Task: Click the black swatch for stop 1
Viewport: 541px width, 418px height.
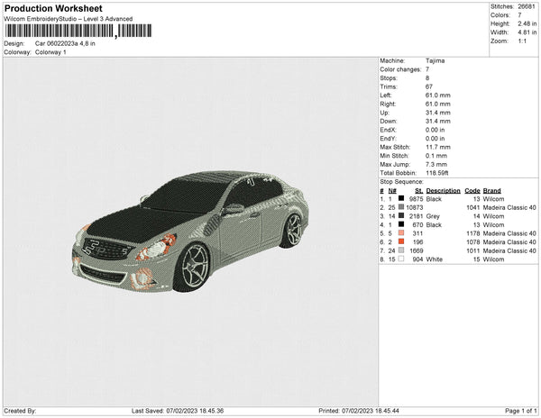Action: pyautogui.click(x=401, y=199)
